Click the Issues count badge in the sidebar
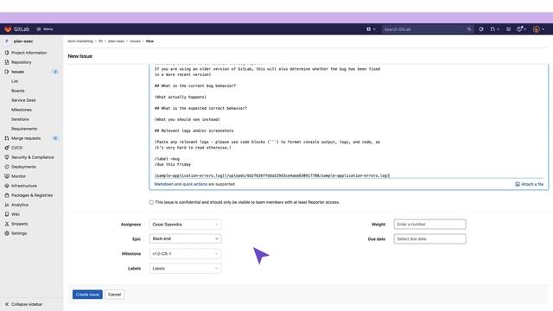 pyautogui.click(x=55, y=72)
